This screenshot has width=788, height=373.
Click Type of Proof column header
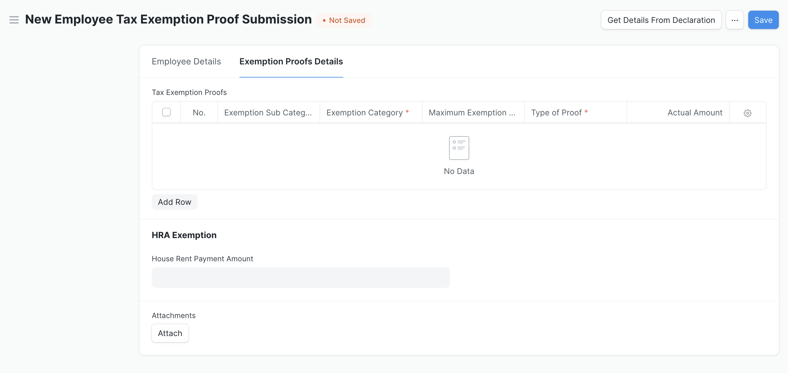pos(556,113)
